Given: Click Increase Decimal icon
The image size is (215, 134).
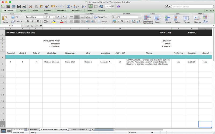Looking at the screenshot, I should tap(133, 21).
